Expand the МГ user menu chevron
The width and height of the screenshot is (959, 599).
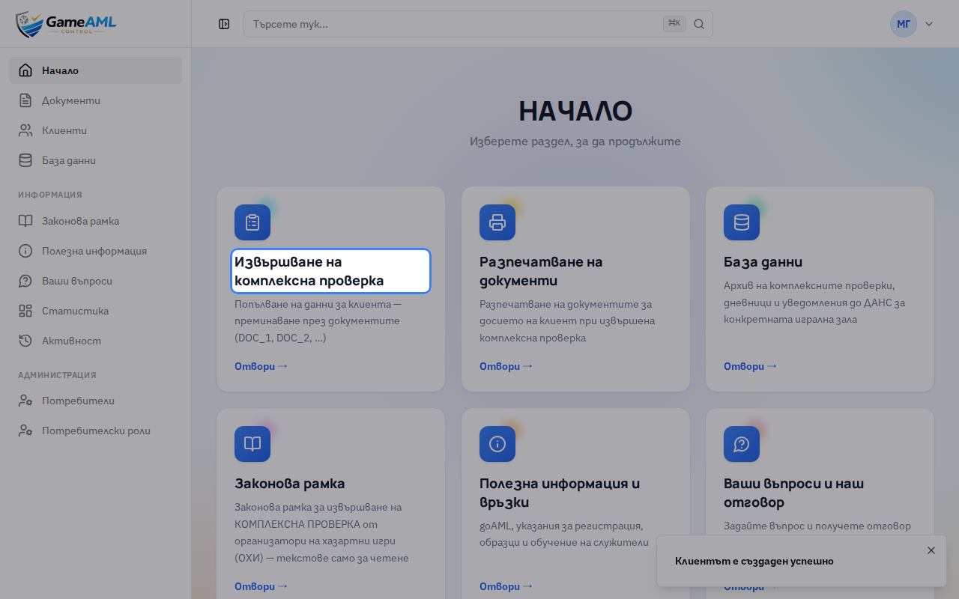point(929,24)
